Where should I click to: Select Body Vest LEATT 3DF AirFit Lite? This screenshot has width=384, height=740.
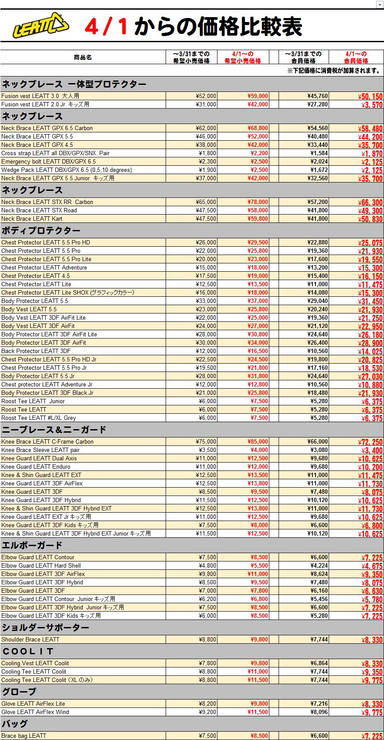coord(43,318)
